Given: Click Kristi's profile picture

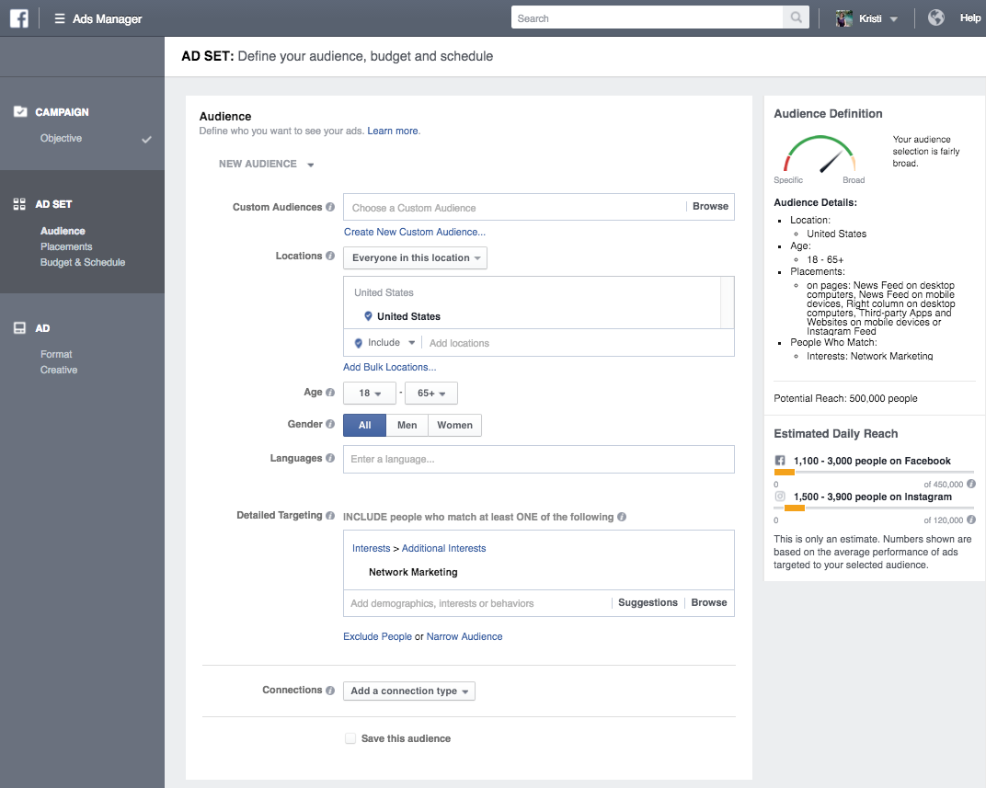Looking at the screenshot, I should tap(843, 18).
